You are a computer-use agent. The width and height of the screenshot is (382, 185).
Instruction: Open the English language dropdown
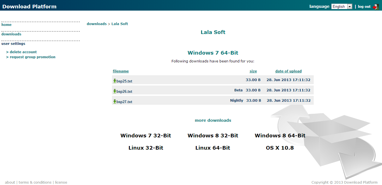pos(349,6)
